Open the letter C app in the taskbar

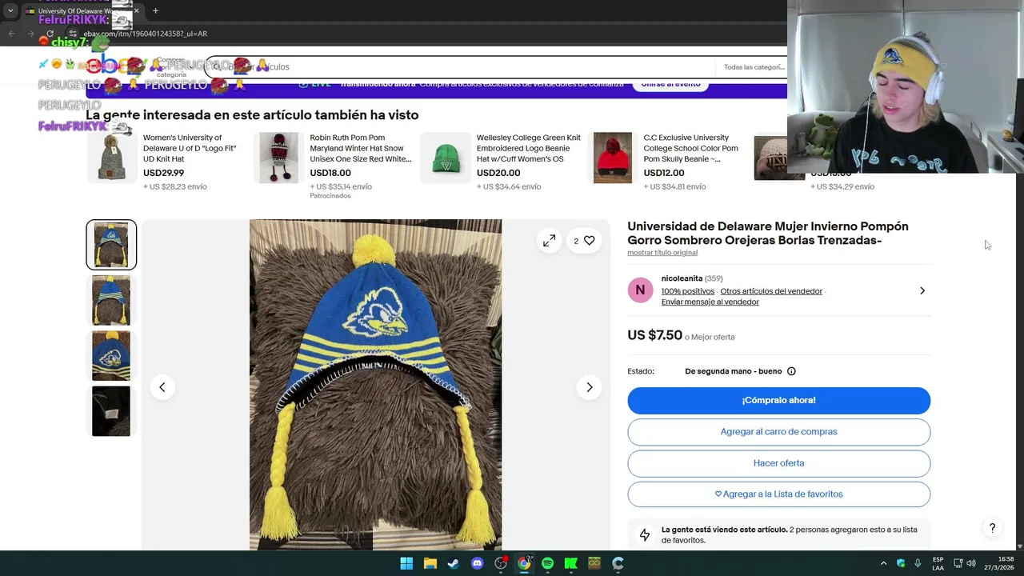(618, 563)
